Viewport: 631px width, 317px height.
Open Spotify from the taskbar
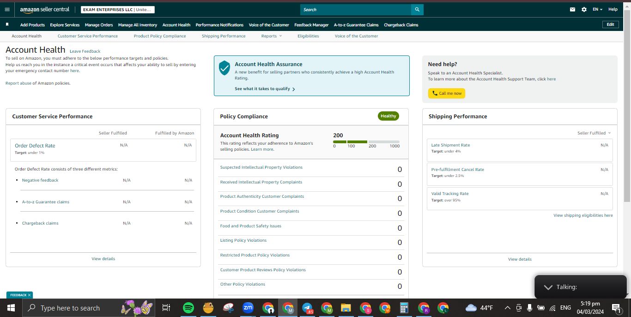[x=188, y=308]
